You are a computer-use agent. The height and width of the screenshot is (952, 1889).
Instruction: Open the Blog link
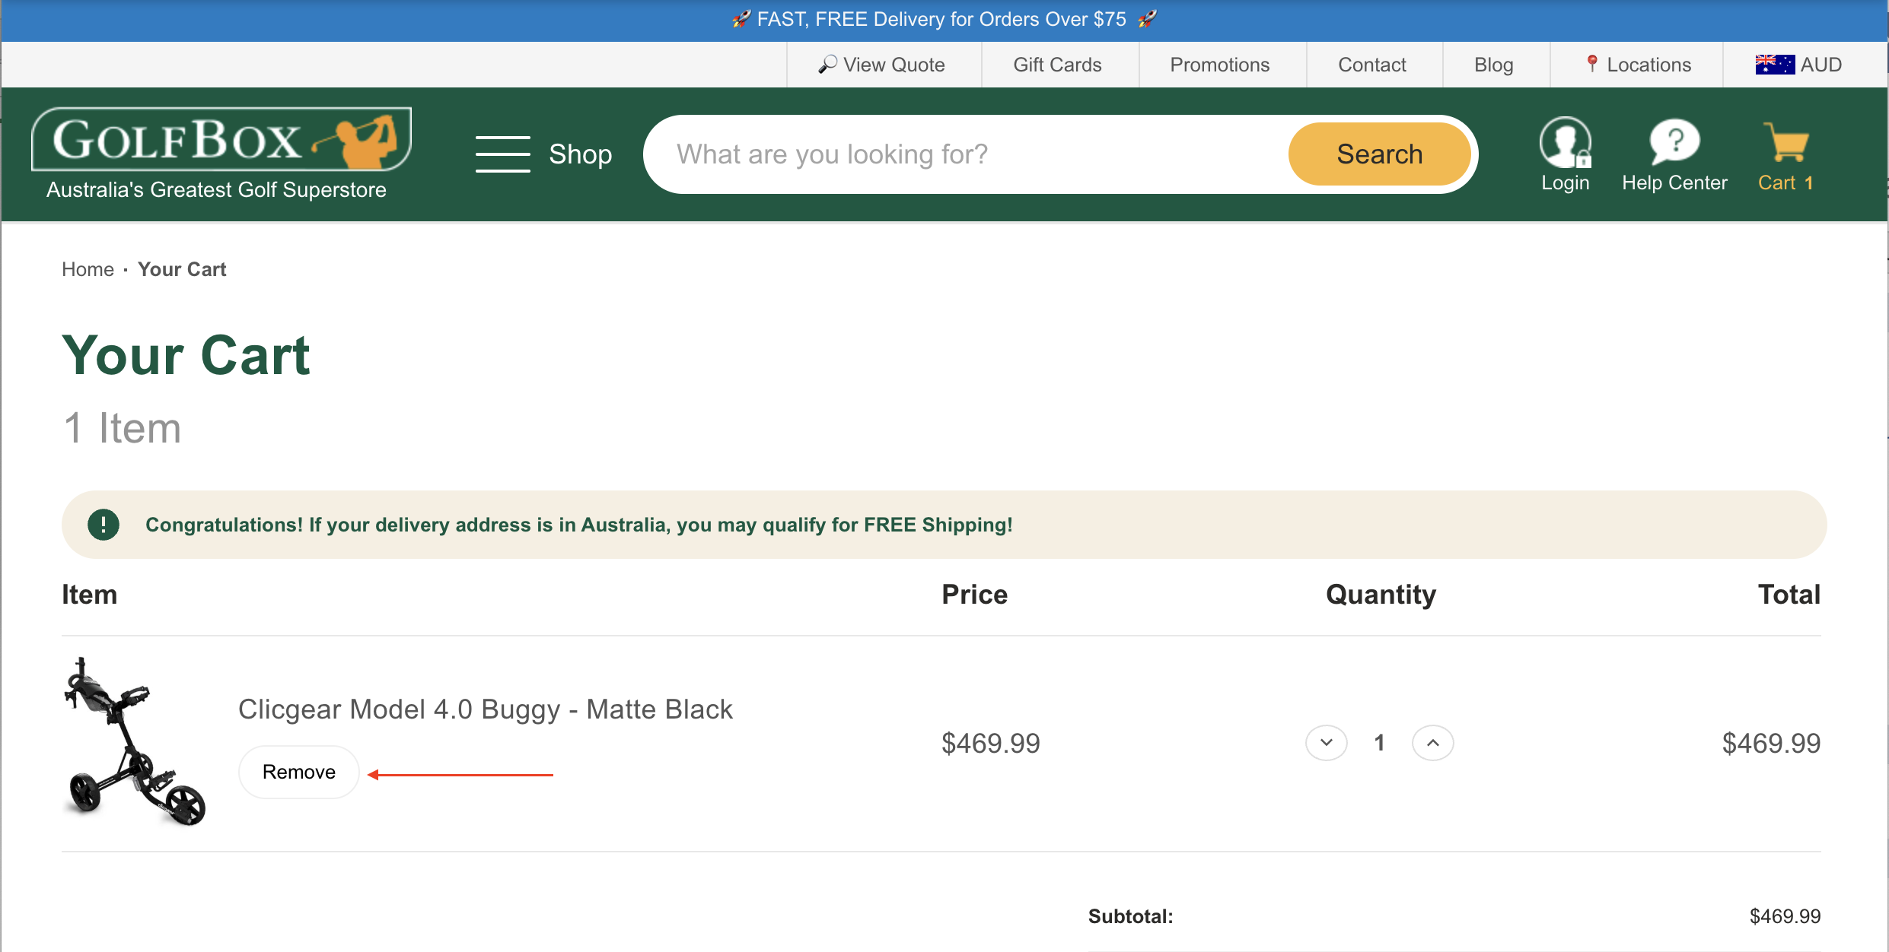point(1494,65)
